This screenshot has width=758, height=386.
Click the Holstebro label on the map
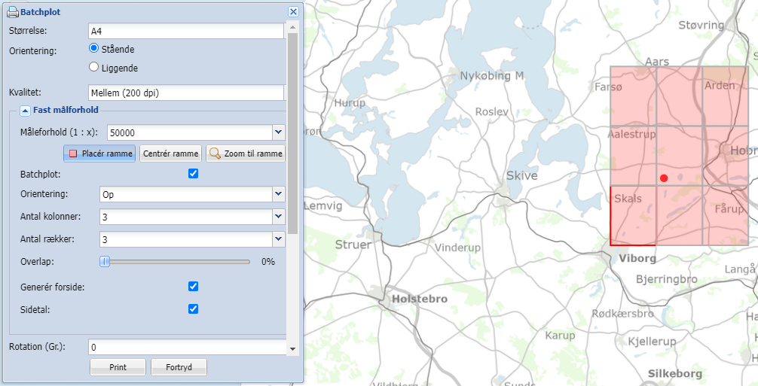tap(420, 299)
